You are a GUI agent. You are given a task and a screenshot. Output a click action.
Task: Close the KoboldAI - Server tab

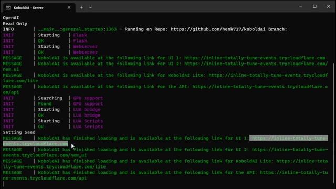[x=69, y=7]
